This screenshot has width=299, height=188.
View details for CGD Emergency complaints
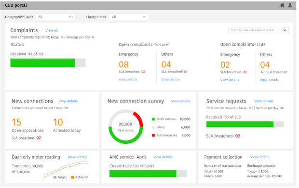click(x=230, y=80)
